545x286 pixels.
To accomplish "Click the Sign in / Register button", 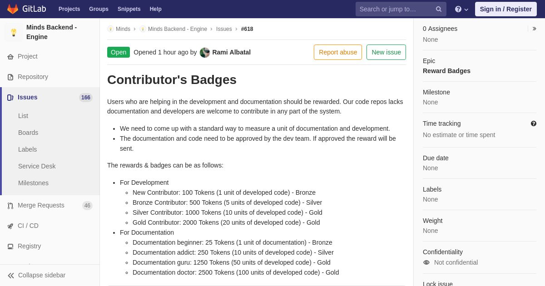I will [x=505, y=9].
